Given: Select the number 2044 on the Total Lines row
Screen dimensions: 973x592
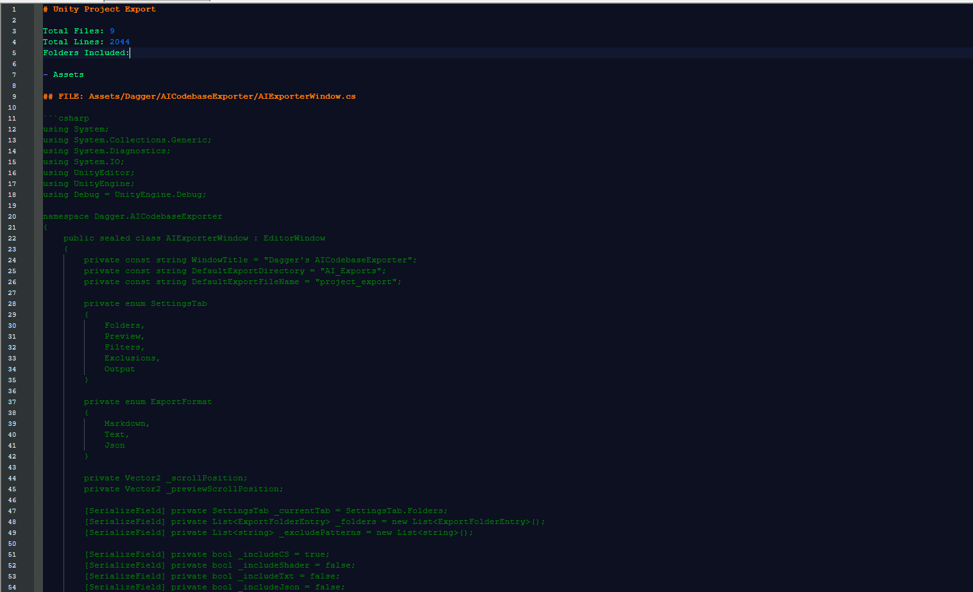Looking at the screenshot, I should tap(120, 42).
